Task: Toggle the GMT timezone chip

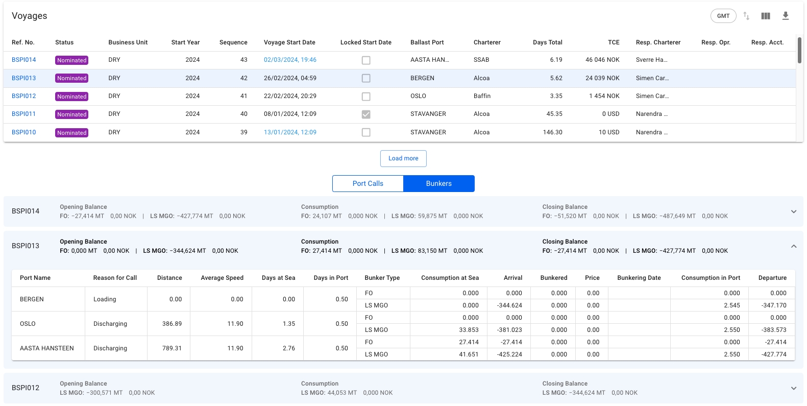Action: coord(723,16)
